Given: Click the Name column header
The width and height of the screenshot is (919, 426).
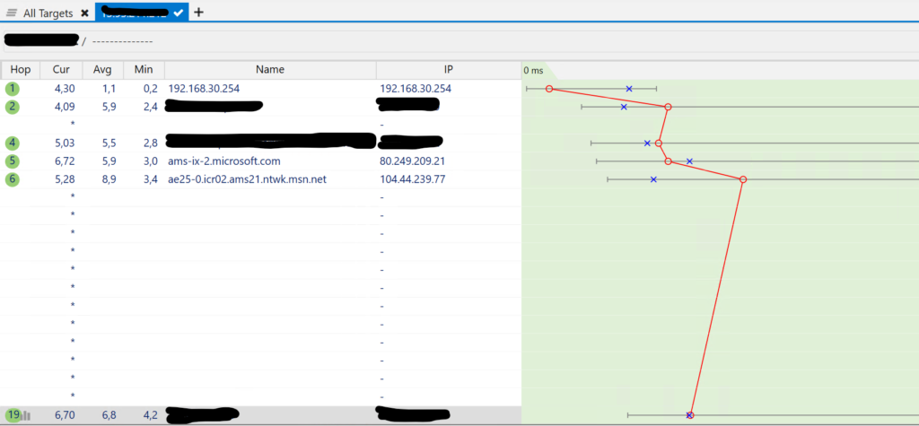Looking at the screenshot, I should pos(269,70).
